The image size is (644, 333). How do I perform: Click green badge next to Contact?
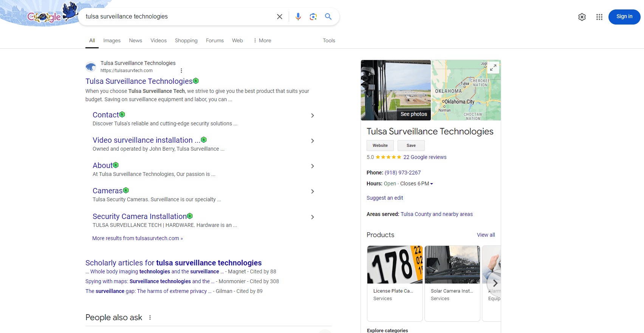click(x=122, y=114)
